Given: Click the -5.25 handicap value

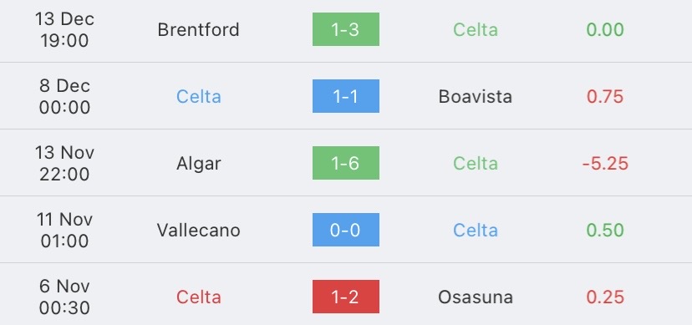Looking at the screenshot, I should point(605,164).
